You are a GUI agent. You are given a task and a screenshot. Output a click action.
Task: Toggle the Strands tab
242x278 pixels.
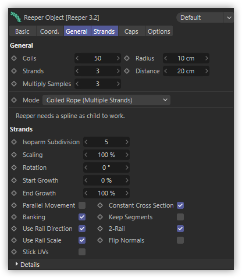[104, 31]
